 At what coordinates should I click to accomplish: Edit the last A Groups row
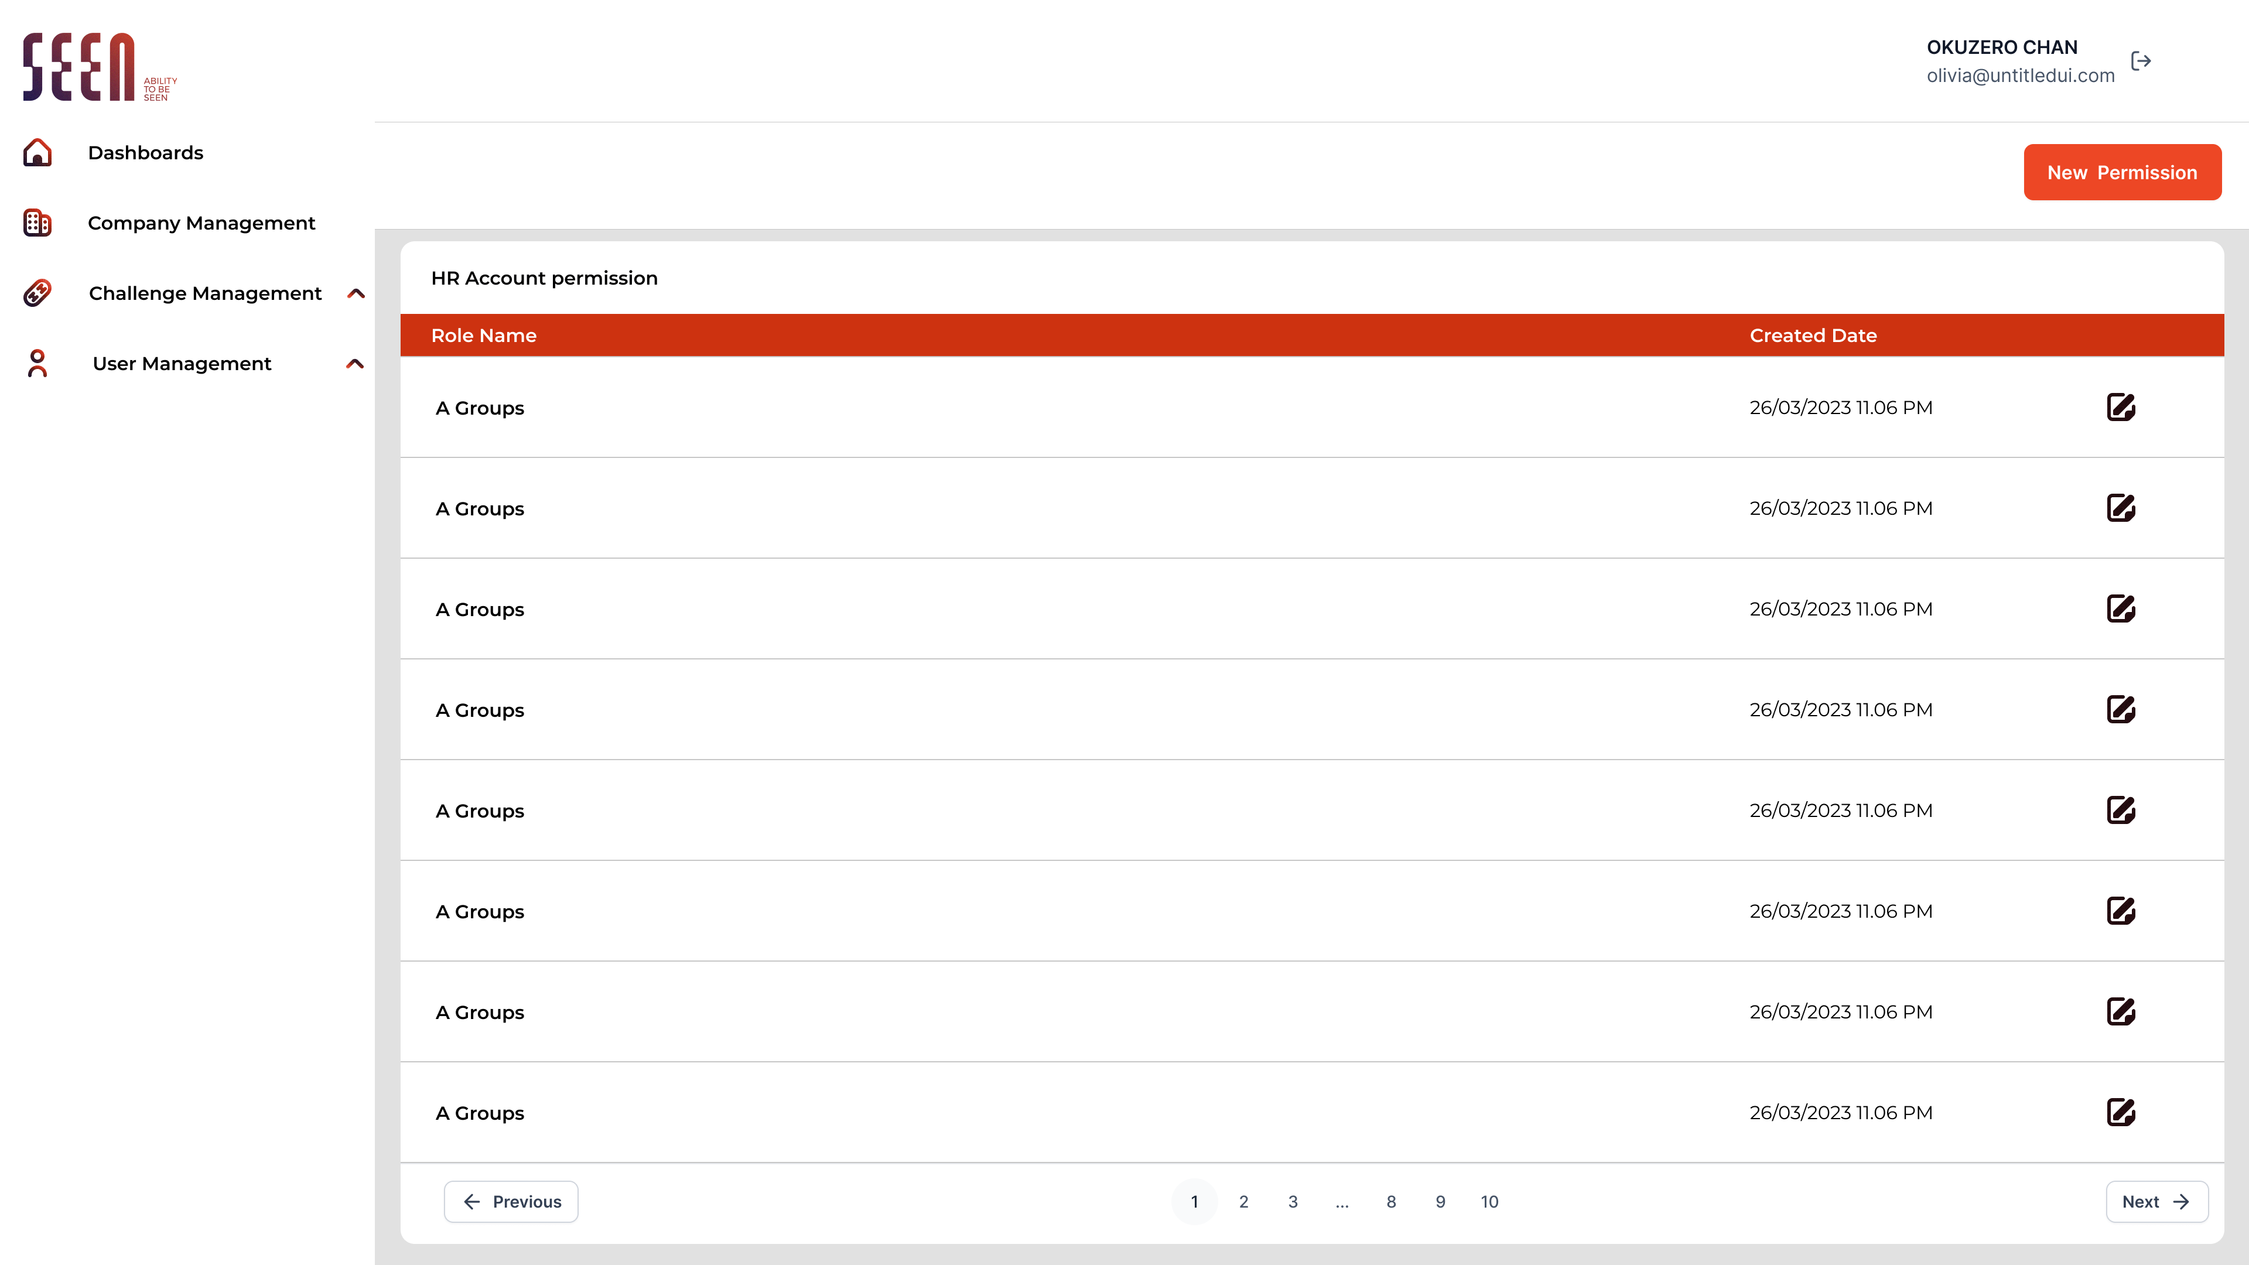2121,1112
